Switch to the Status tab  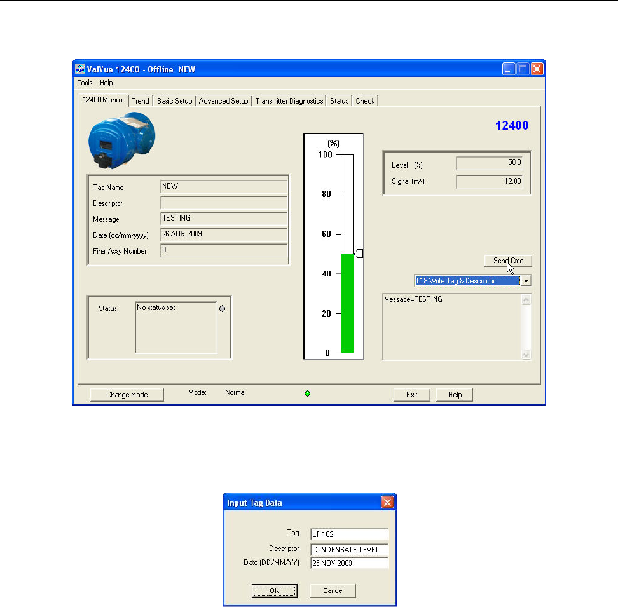(x=340, y=101)
